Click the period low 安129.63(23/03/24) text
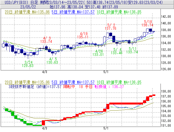 pyautogui.click(x=145, y=2)
